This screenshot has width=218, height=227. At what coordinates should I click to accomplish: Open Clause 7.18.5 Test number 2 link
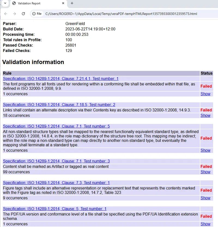point(59,105)
